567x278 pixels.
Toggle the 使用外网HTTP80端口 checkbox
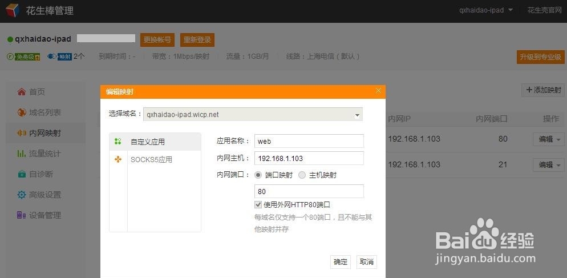click(258, 205)
